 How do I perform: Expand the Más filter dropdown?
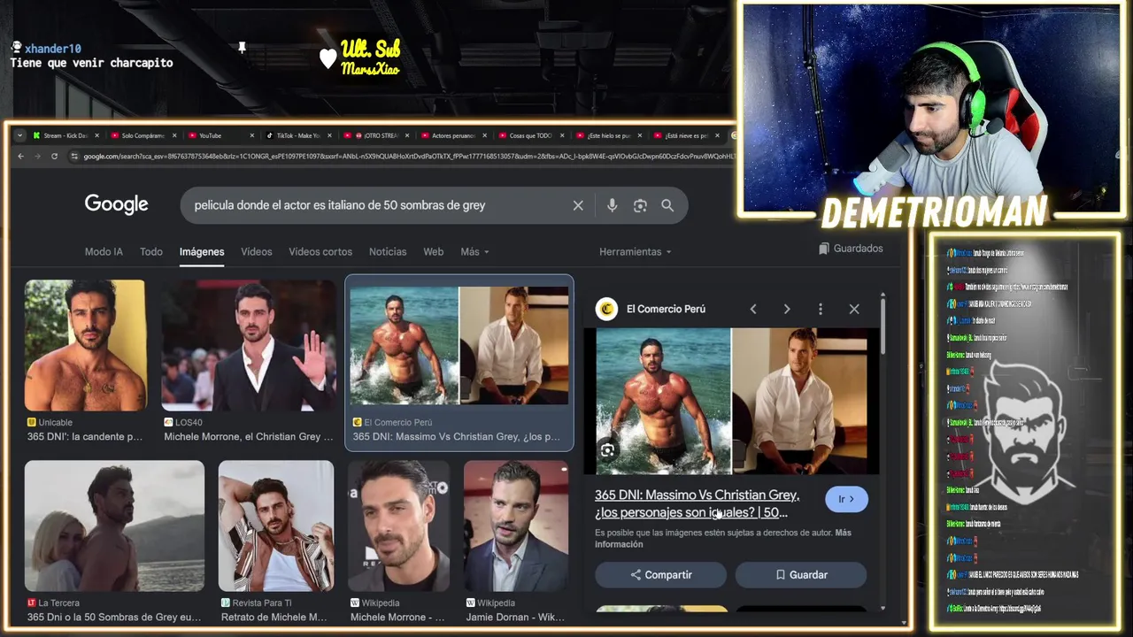coord(474,252)
